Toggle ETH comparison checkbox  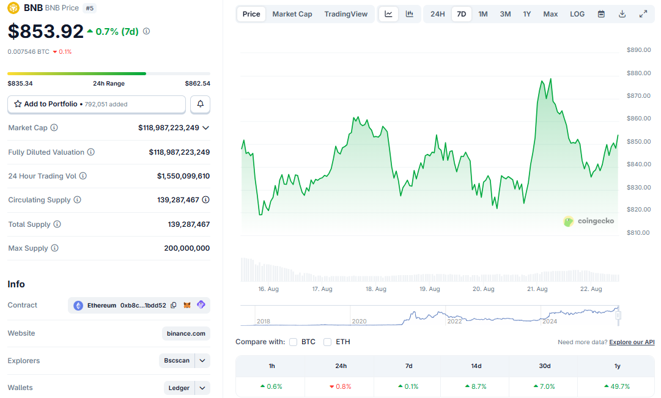(328, 342)
